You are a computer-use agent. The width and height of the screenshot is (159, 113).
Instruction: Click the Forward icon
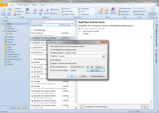pos(46,11)
